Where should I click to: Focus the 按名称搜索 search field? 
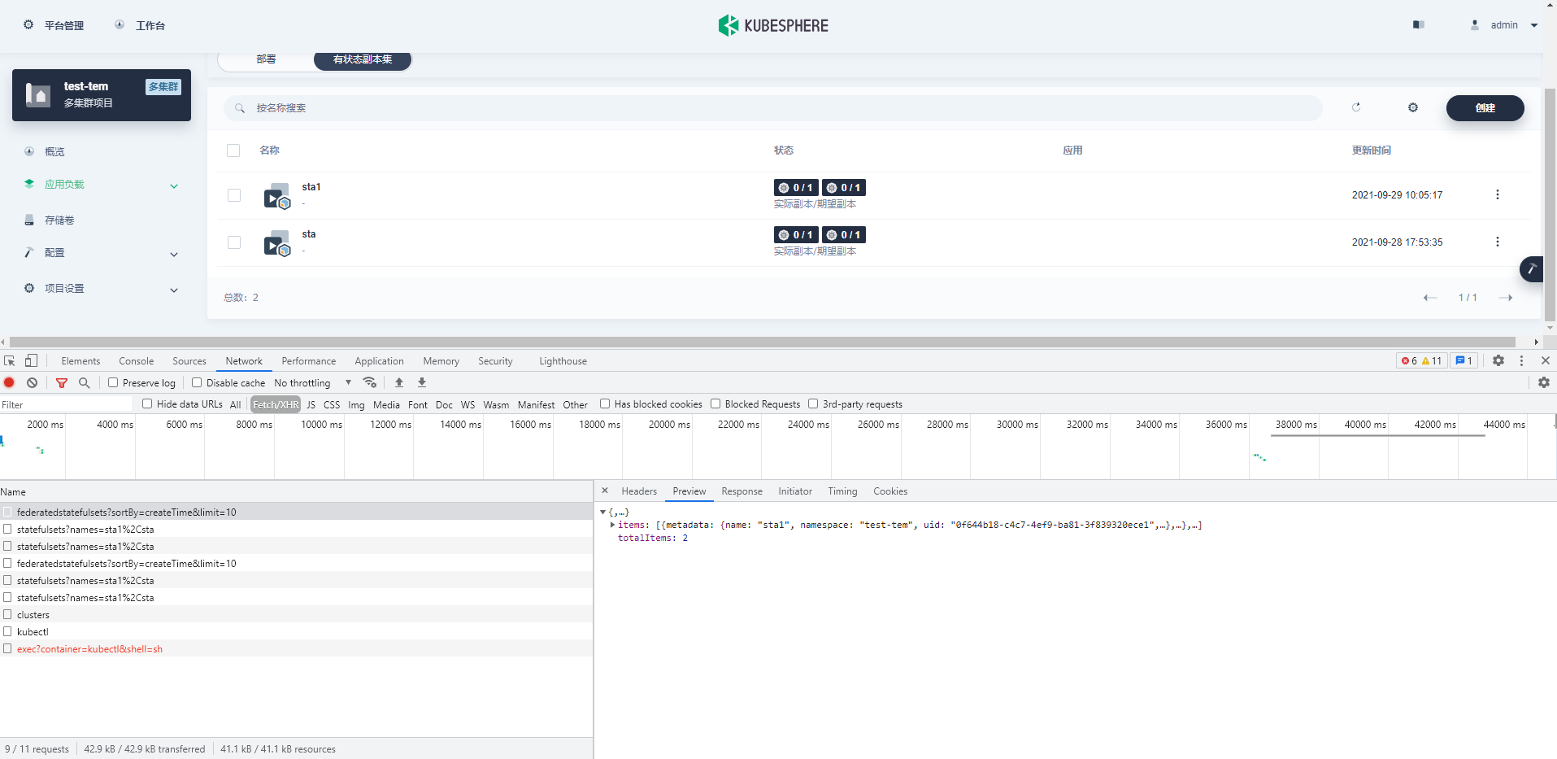772,107
